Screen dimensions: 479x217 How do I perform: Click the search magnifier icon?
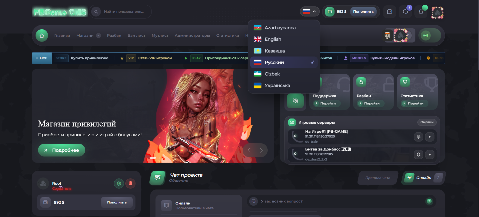pos(96,12)
